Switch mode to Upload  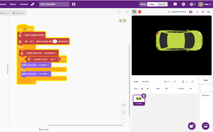pyautogui.click(x=162, y=4)
